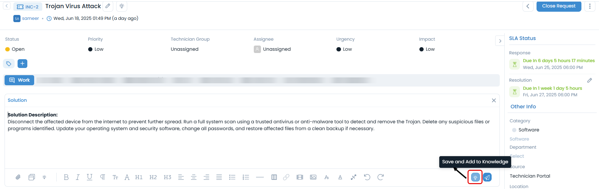Viewport: 599px width, 189px height.
Task: Open the three-dot more options menu
Action: [590, 6]
